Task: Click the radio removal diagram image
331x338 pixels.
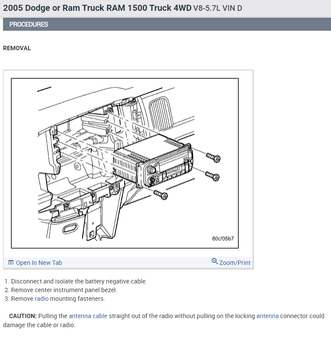Action: pos(125,163)
